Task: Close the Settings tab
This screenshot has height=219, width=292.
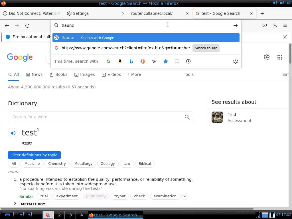Action: point(123,13)
